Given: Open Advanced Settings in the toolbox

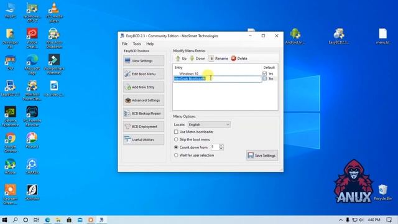Looking at the screenshot, I should point(144,100).
